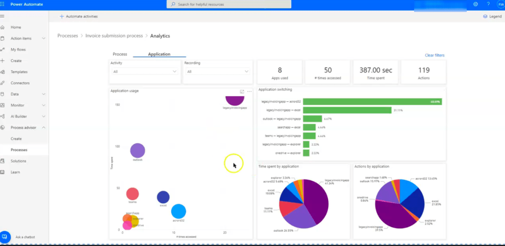Select the outlook bubble in Application usage
Screen dimensions: 505x246
pos(138,150)
